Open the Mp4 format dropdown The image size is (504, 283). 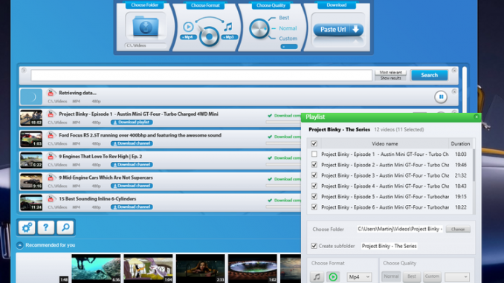pyautogui.click(x=359, y=276)
